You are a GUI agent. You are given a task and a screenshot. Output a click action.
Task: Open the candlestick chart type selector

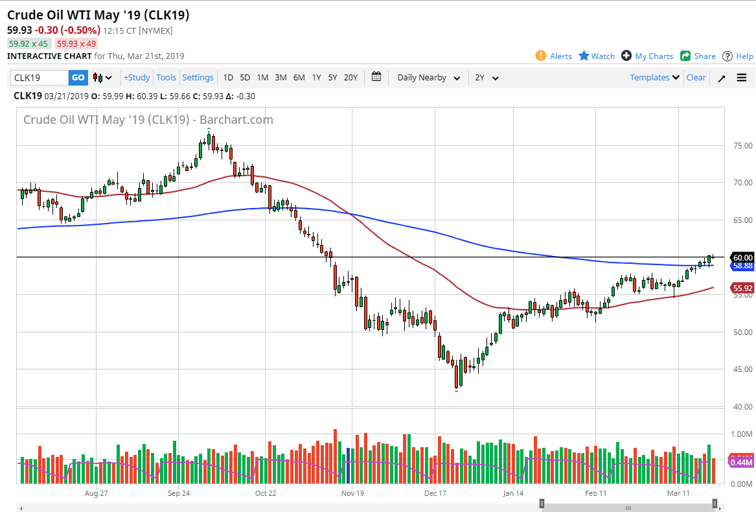click(x=100, y=77)
